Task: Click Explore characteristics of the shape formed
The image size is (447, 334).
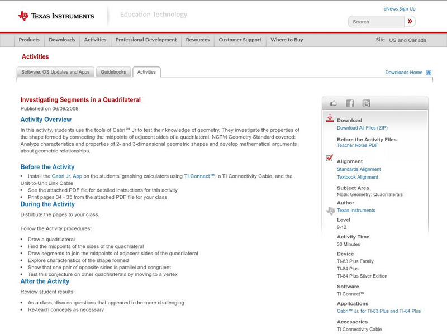Action: coord(78,260)
